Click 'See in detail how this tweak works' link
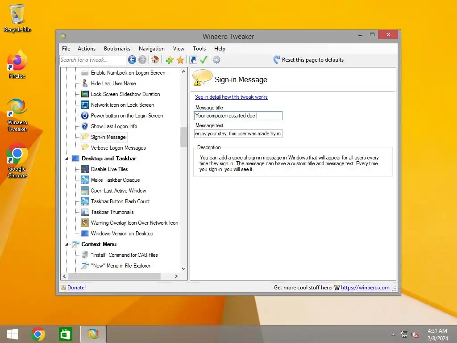 [231, 97]
